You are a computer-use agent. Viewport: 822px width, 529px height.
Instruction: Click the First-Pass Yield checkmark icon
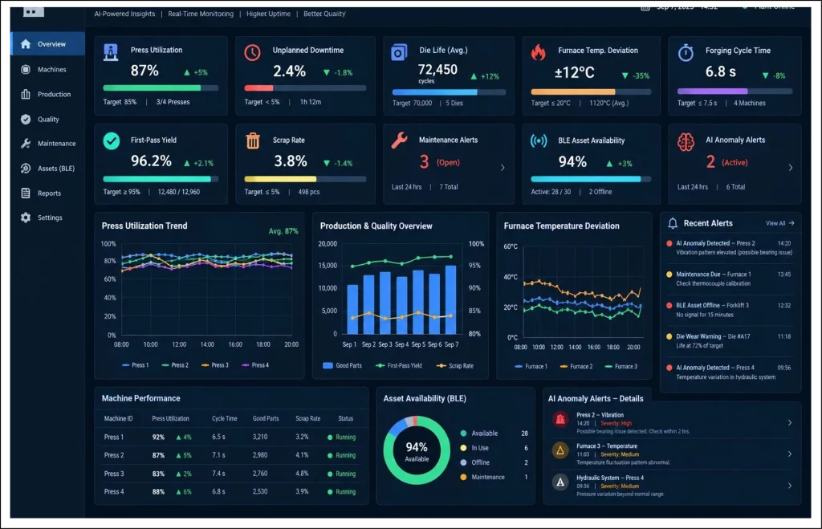coord(111,141)
